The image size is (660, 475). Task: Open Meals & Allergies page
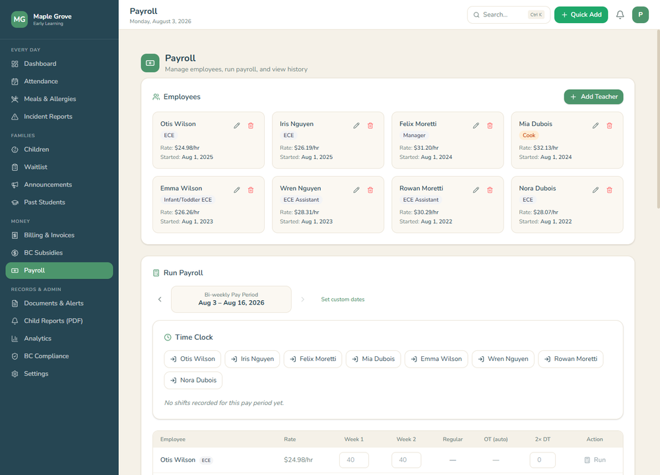[59, 100]
